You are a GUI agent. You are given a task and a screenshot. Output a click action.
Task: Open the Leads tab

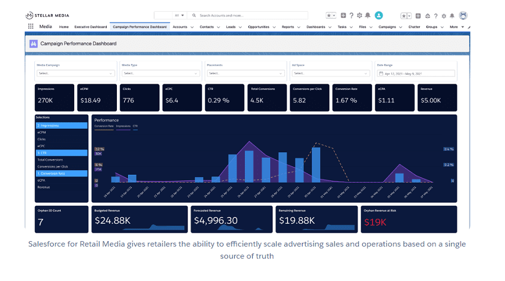click(231, 27)
